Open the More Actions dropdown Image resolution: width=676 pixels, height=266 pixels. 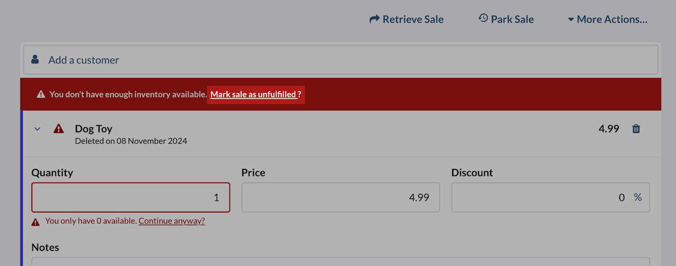pos(607,19)
